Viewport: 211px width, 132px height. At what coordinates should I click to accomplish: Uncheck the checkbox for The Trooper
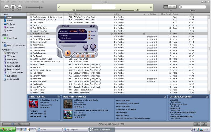(31, 73)
